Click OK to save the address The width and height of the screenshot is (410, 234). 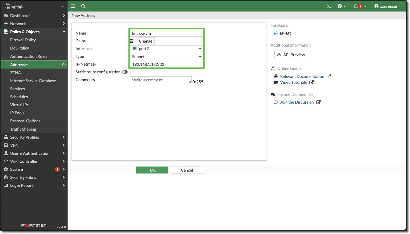[152, 170]
